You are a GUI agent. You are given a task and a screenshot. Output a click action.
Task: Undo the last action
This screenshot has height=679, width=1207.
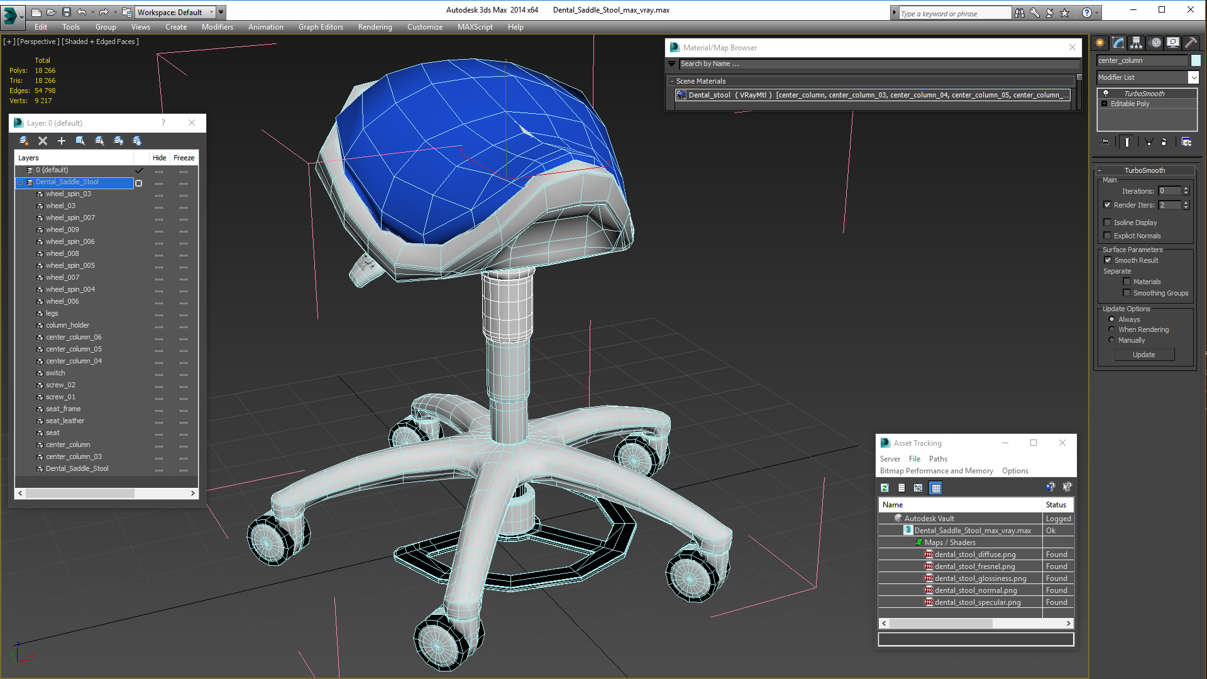point(81,12)
